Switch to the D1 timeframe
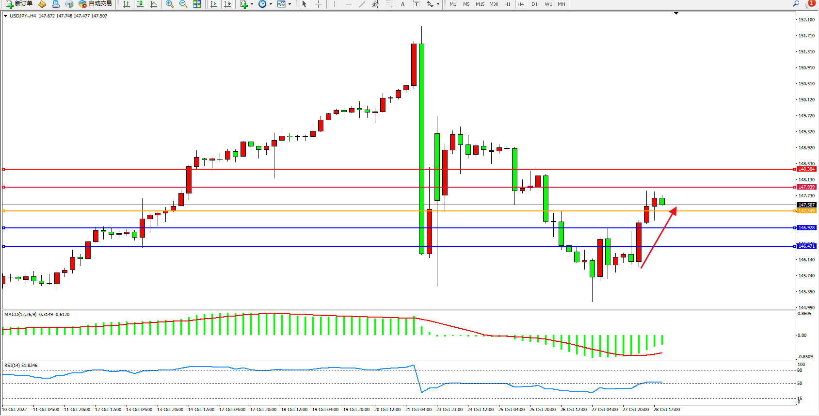The height and width of the screenshot is (416, 819). click(534, 4)
